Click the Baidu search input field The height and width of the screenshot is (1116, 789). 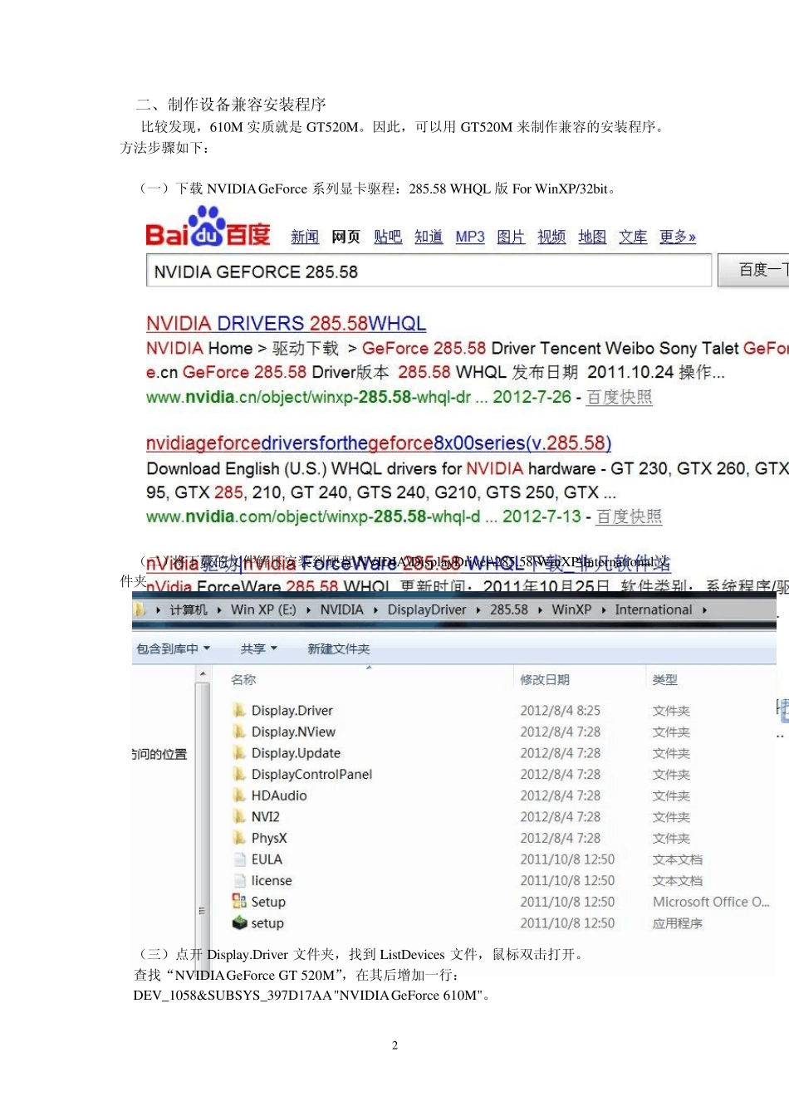429,271
